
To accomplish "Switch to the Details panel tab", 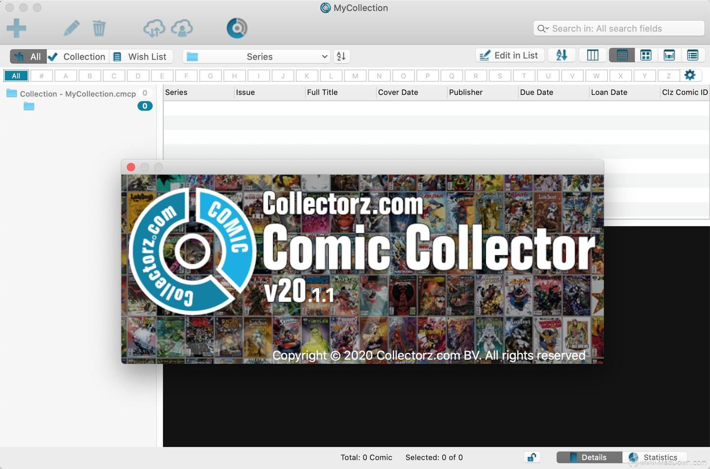I will 589,457.
